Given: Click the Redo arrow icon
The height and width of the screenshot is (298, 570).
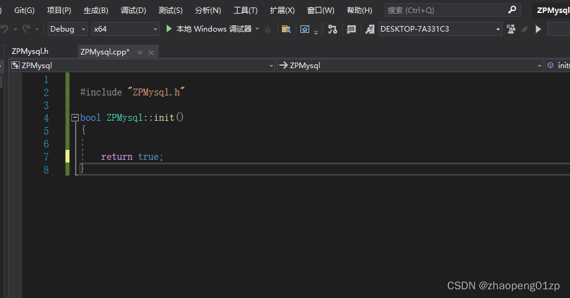Looking at the screenshot, I should [x=26, y=28].
